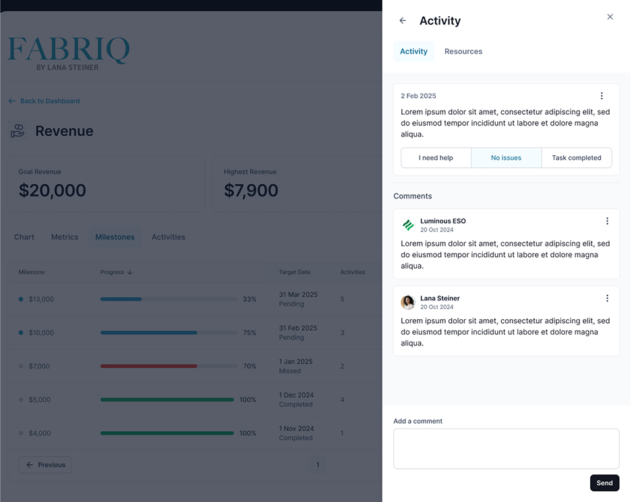
Task: Click the 70% progress value
Action: pyautogui.click(x=250, y=366)
